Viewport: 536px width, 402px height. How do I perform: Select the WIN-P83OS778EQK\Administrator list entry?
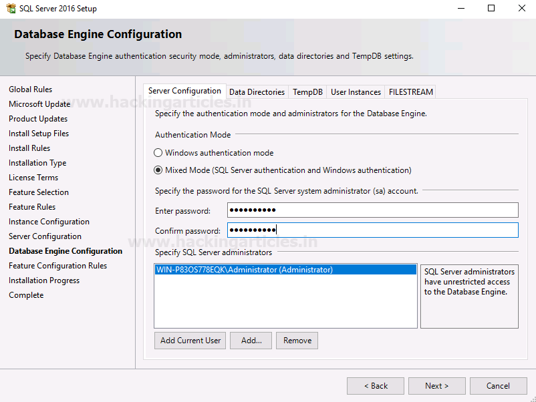click(x=244, y=270)
